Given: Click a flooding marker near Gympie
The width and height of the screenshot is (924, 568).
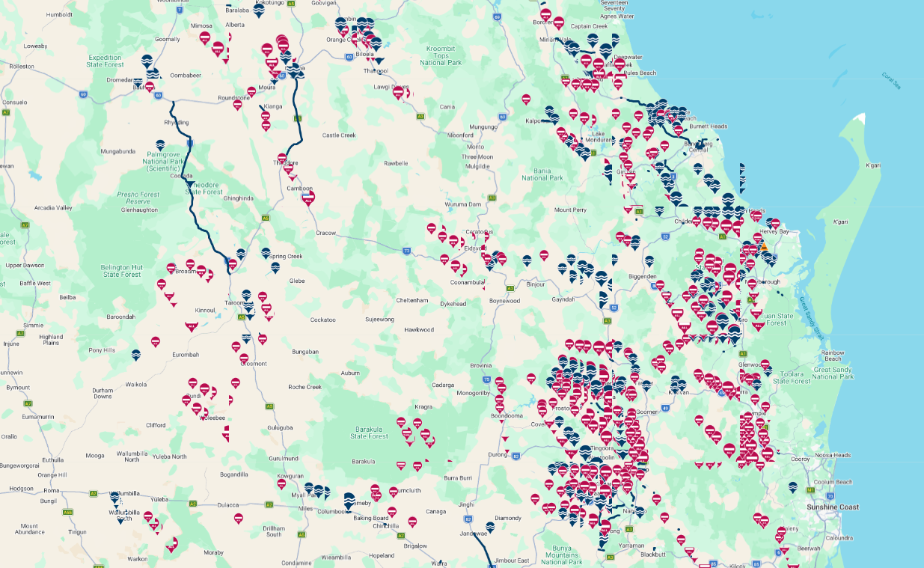Looking at the screenshot, I should (757, 385).
